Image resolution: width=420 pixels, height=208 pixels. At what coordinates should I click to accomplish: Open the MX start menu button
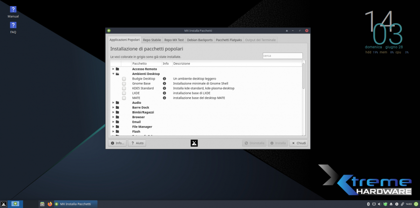coord(4,204)
